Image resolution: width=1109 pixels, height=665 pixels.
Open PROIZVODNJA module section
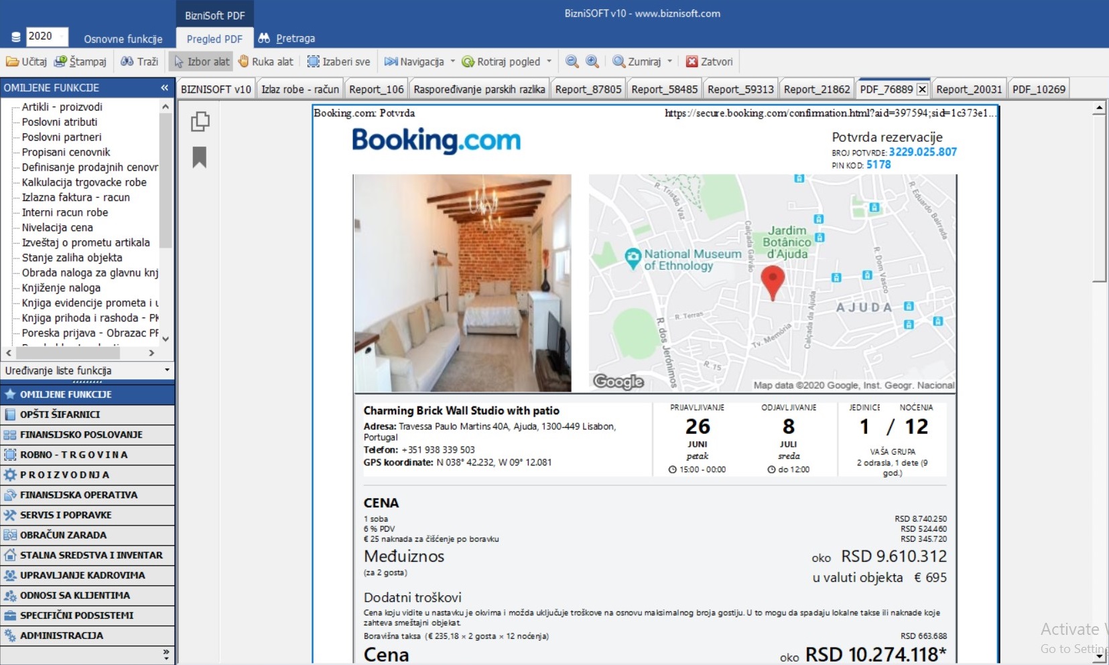(87, 475)
